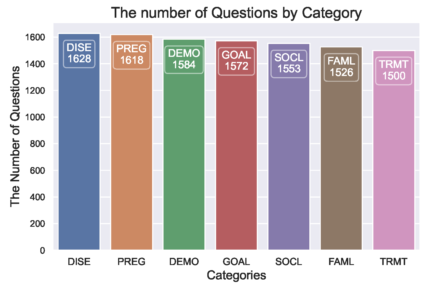This screenshot has height=291, width=428.
Task: Select the SOCL 1553 value label box
Action: [x=289, y=64]
